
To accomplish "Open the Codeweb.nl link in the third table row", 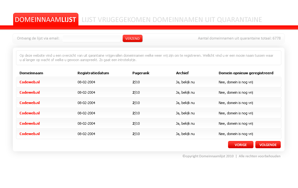I will [x=30, y=103].
